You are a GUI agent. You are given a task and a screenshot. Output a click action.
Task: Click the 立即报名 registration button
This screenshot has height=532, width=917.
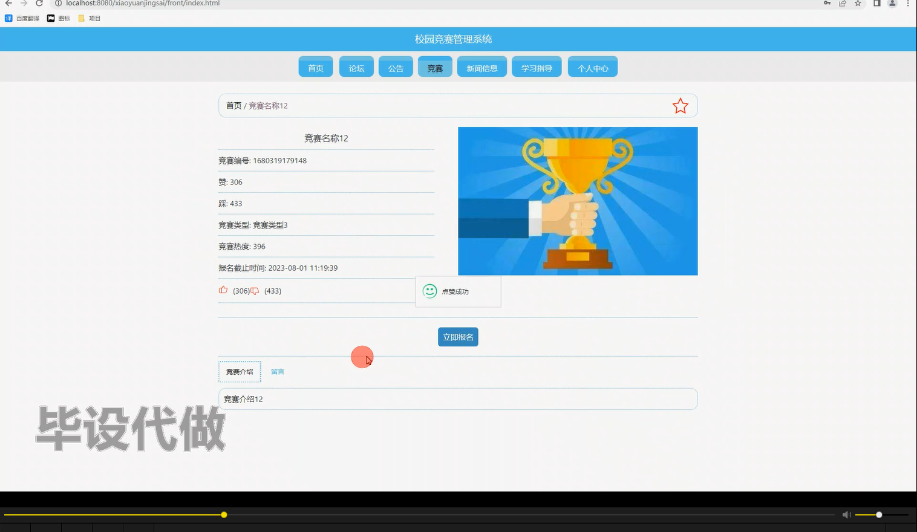coord(458,337)
